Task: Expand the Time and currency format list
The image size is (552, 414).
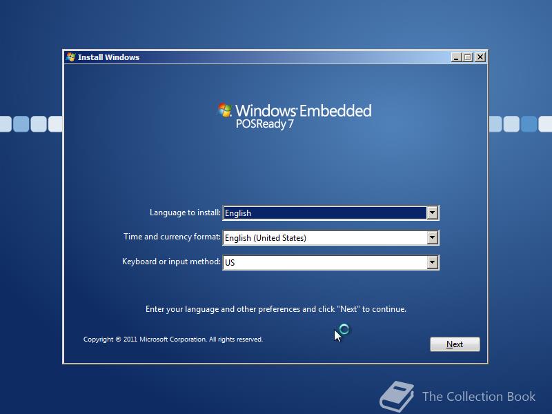Action: point(432,237)
